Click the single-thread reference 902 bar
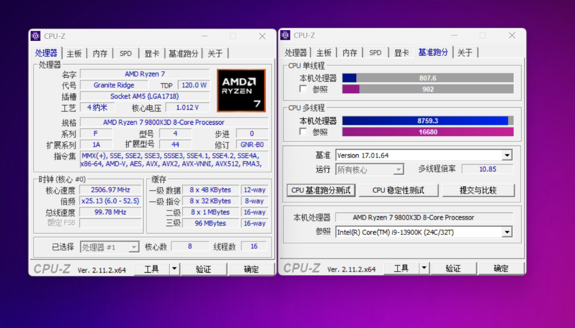 [428, 89]
